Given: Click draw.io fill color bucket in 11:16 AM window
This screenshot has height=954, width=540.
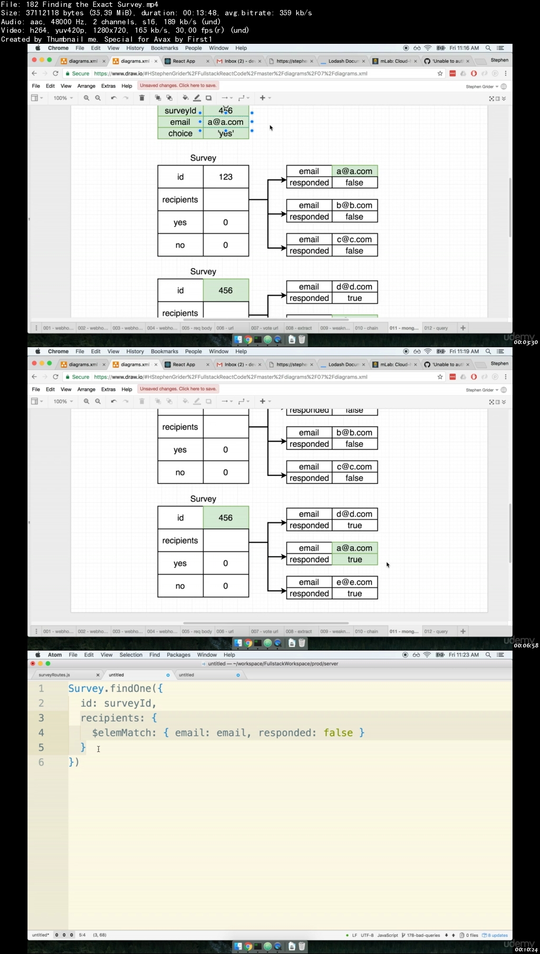Looking at the screenshot, I should point(185,98).
